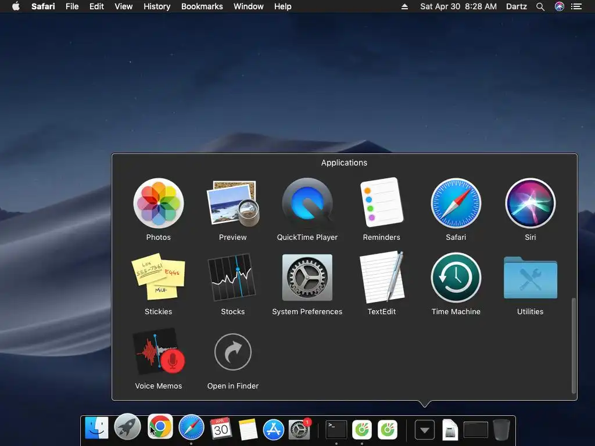Open Finder from the Dock
This screenshot has width=595, height=446.
coord(96,428)
